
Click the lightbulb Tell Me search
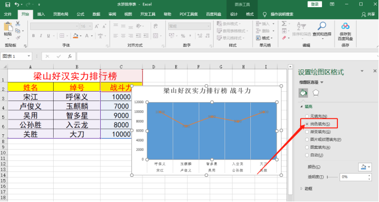tap(265, 14)
